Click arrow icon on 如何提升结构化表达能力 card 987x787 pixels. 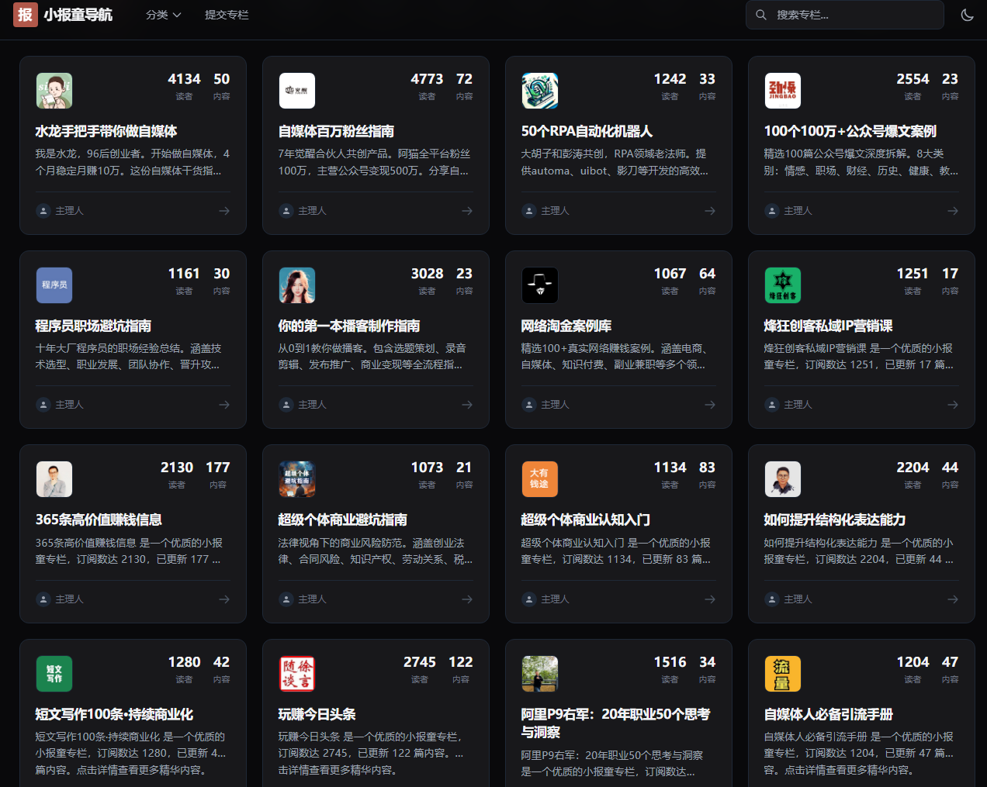coord(953,599)
